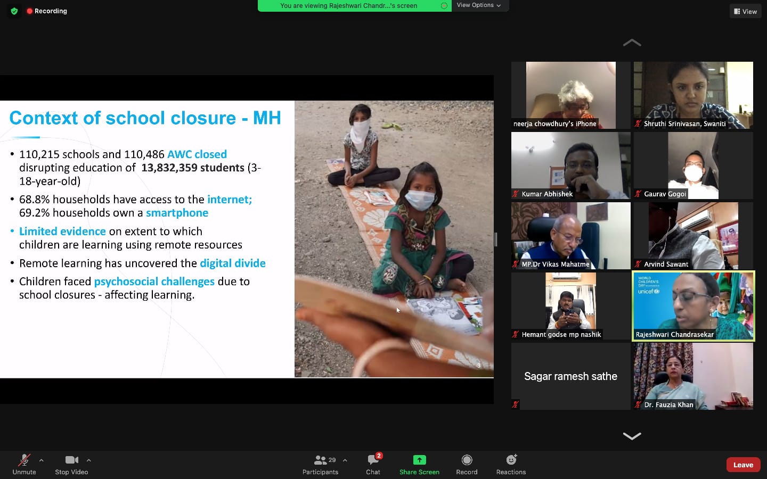This screenshot has width=767, height=479.
Task: Click the Record button
Action: click(x=467, y=465)
